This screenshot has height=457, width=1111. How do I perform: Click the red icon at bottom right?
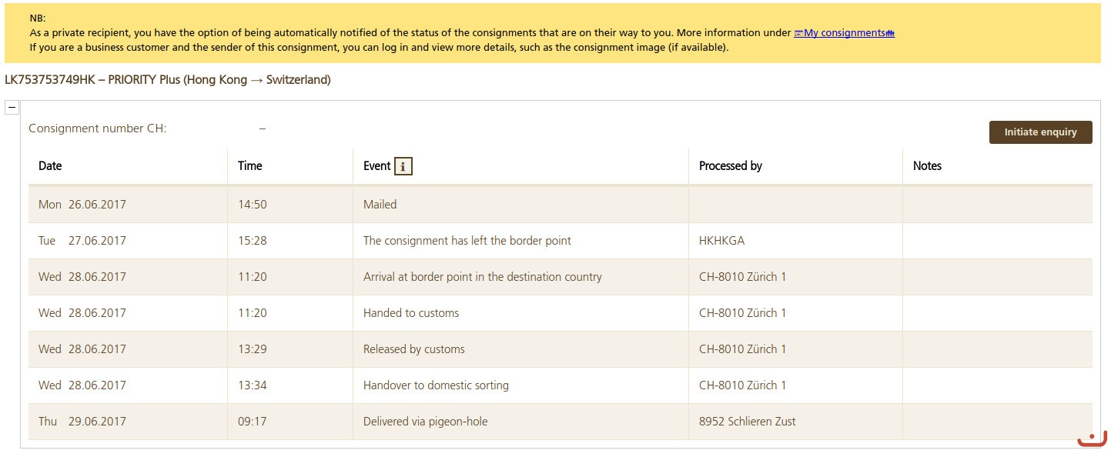click(x=1092, y=439)
